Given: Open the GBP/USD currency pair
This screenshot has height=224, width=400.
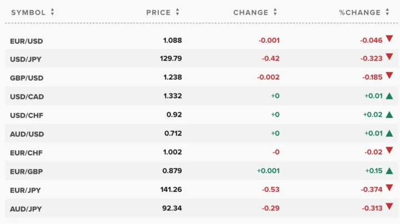Looking at the screenshot, I should (27, 78).
